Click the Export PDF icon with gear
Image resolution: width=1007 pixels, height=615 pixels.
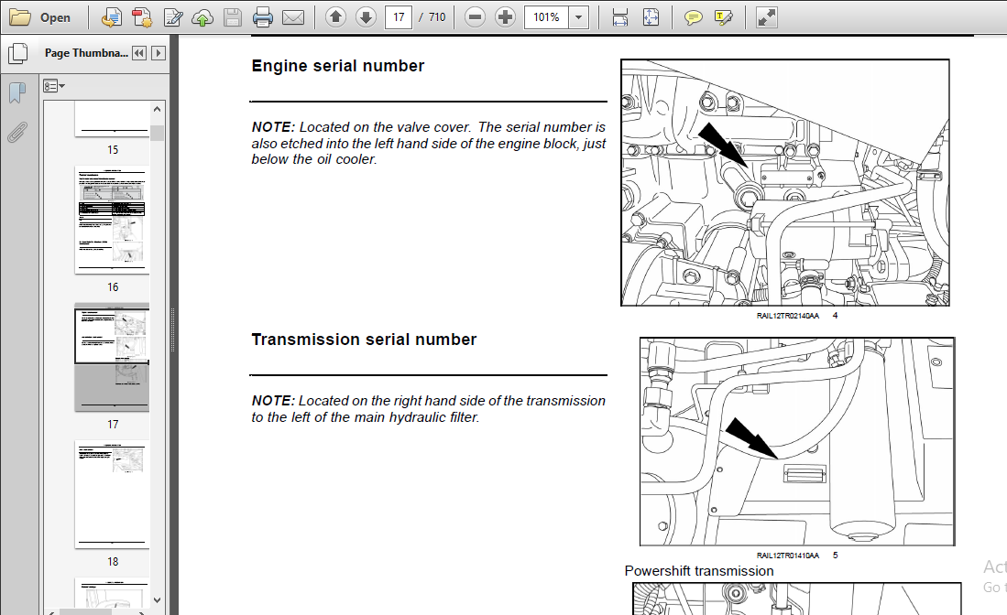[x=142, y=17]
